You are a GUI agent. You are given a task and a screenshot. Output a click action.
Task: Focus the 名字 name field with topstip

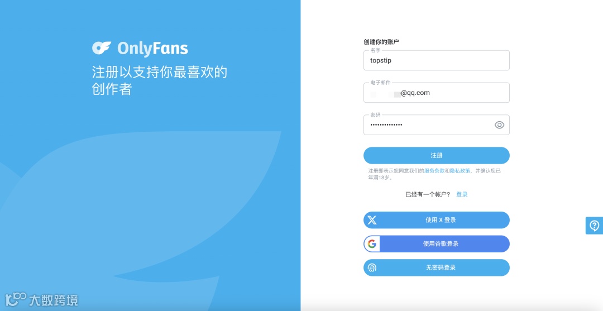[x=437, y=60]
